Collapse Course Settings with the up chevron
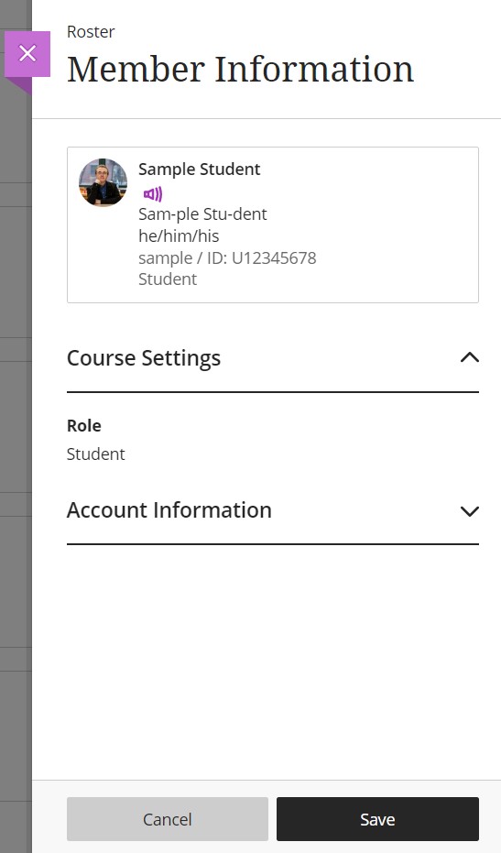501x853 pixels. coord(470,357)
